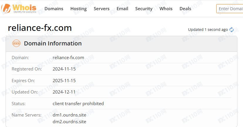This screenshot has height=127, width=243.
Task: Open the Domains menu
Action: (x=54, y=9)
